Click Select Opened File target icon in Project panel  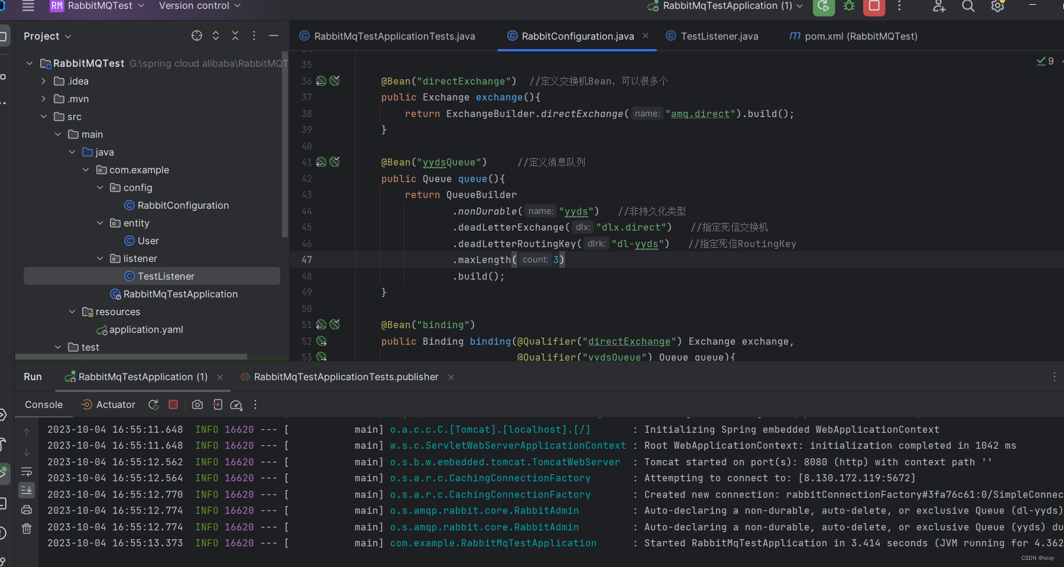[x=197, y=36]
